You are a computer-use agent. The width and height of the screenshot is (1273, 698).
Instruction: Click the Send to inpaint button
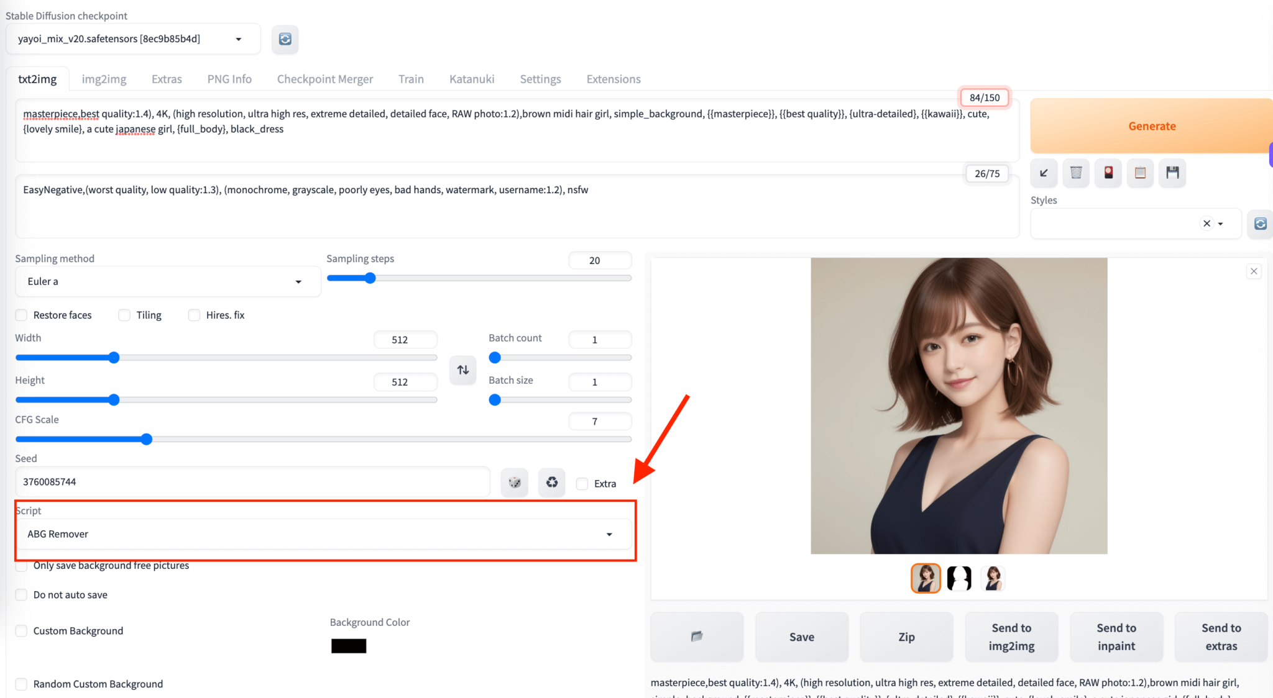pyautogui.click(x=1116, y=637)
